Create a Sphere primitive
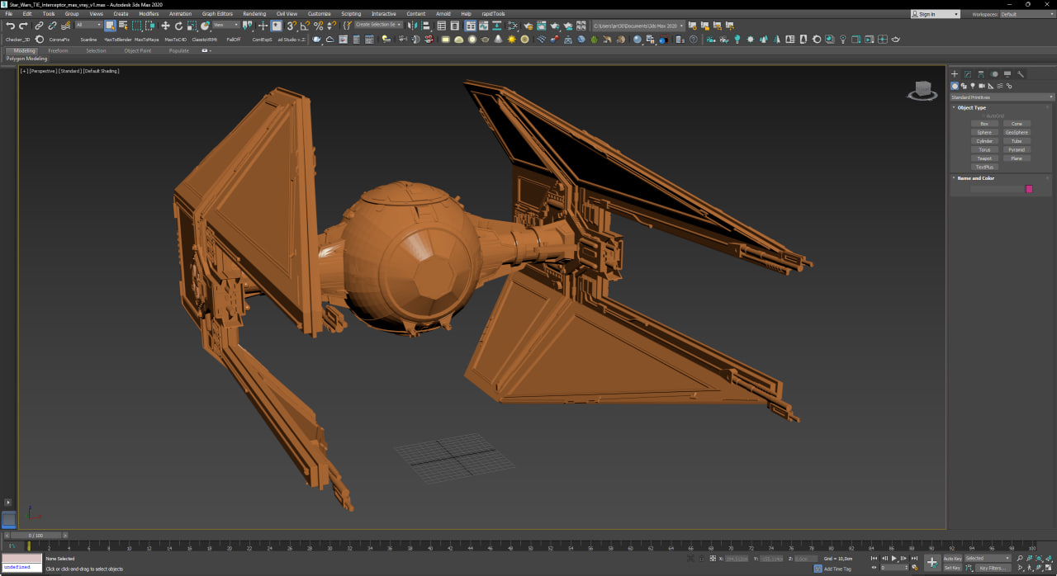This screenshot has height=576, width=1057. click(x=984, y=133)
